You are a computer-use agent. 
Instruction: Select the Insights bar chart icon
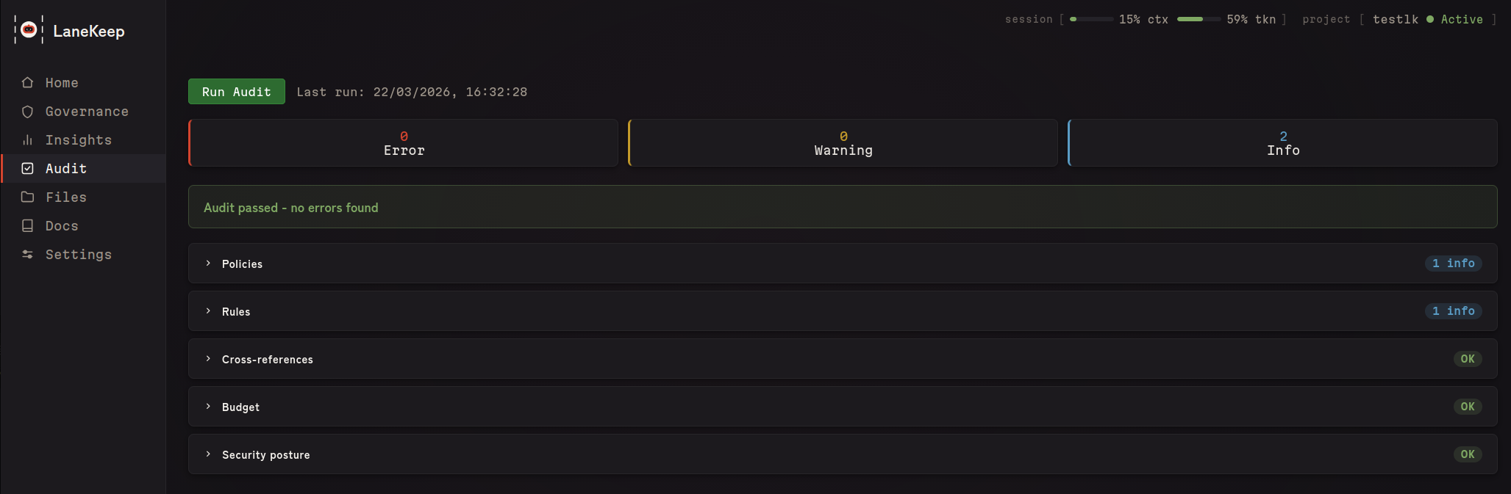[27, 139]
